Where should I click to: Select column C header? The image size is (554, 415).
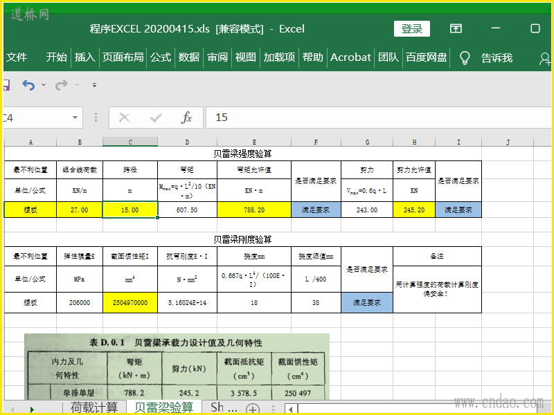click(130, 142)
